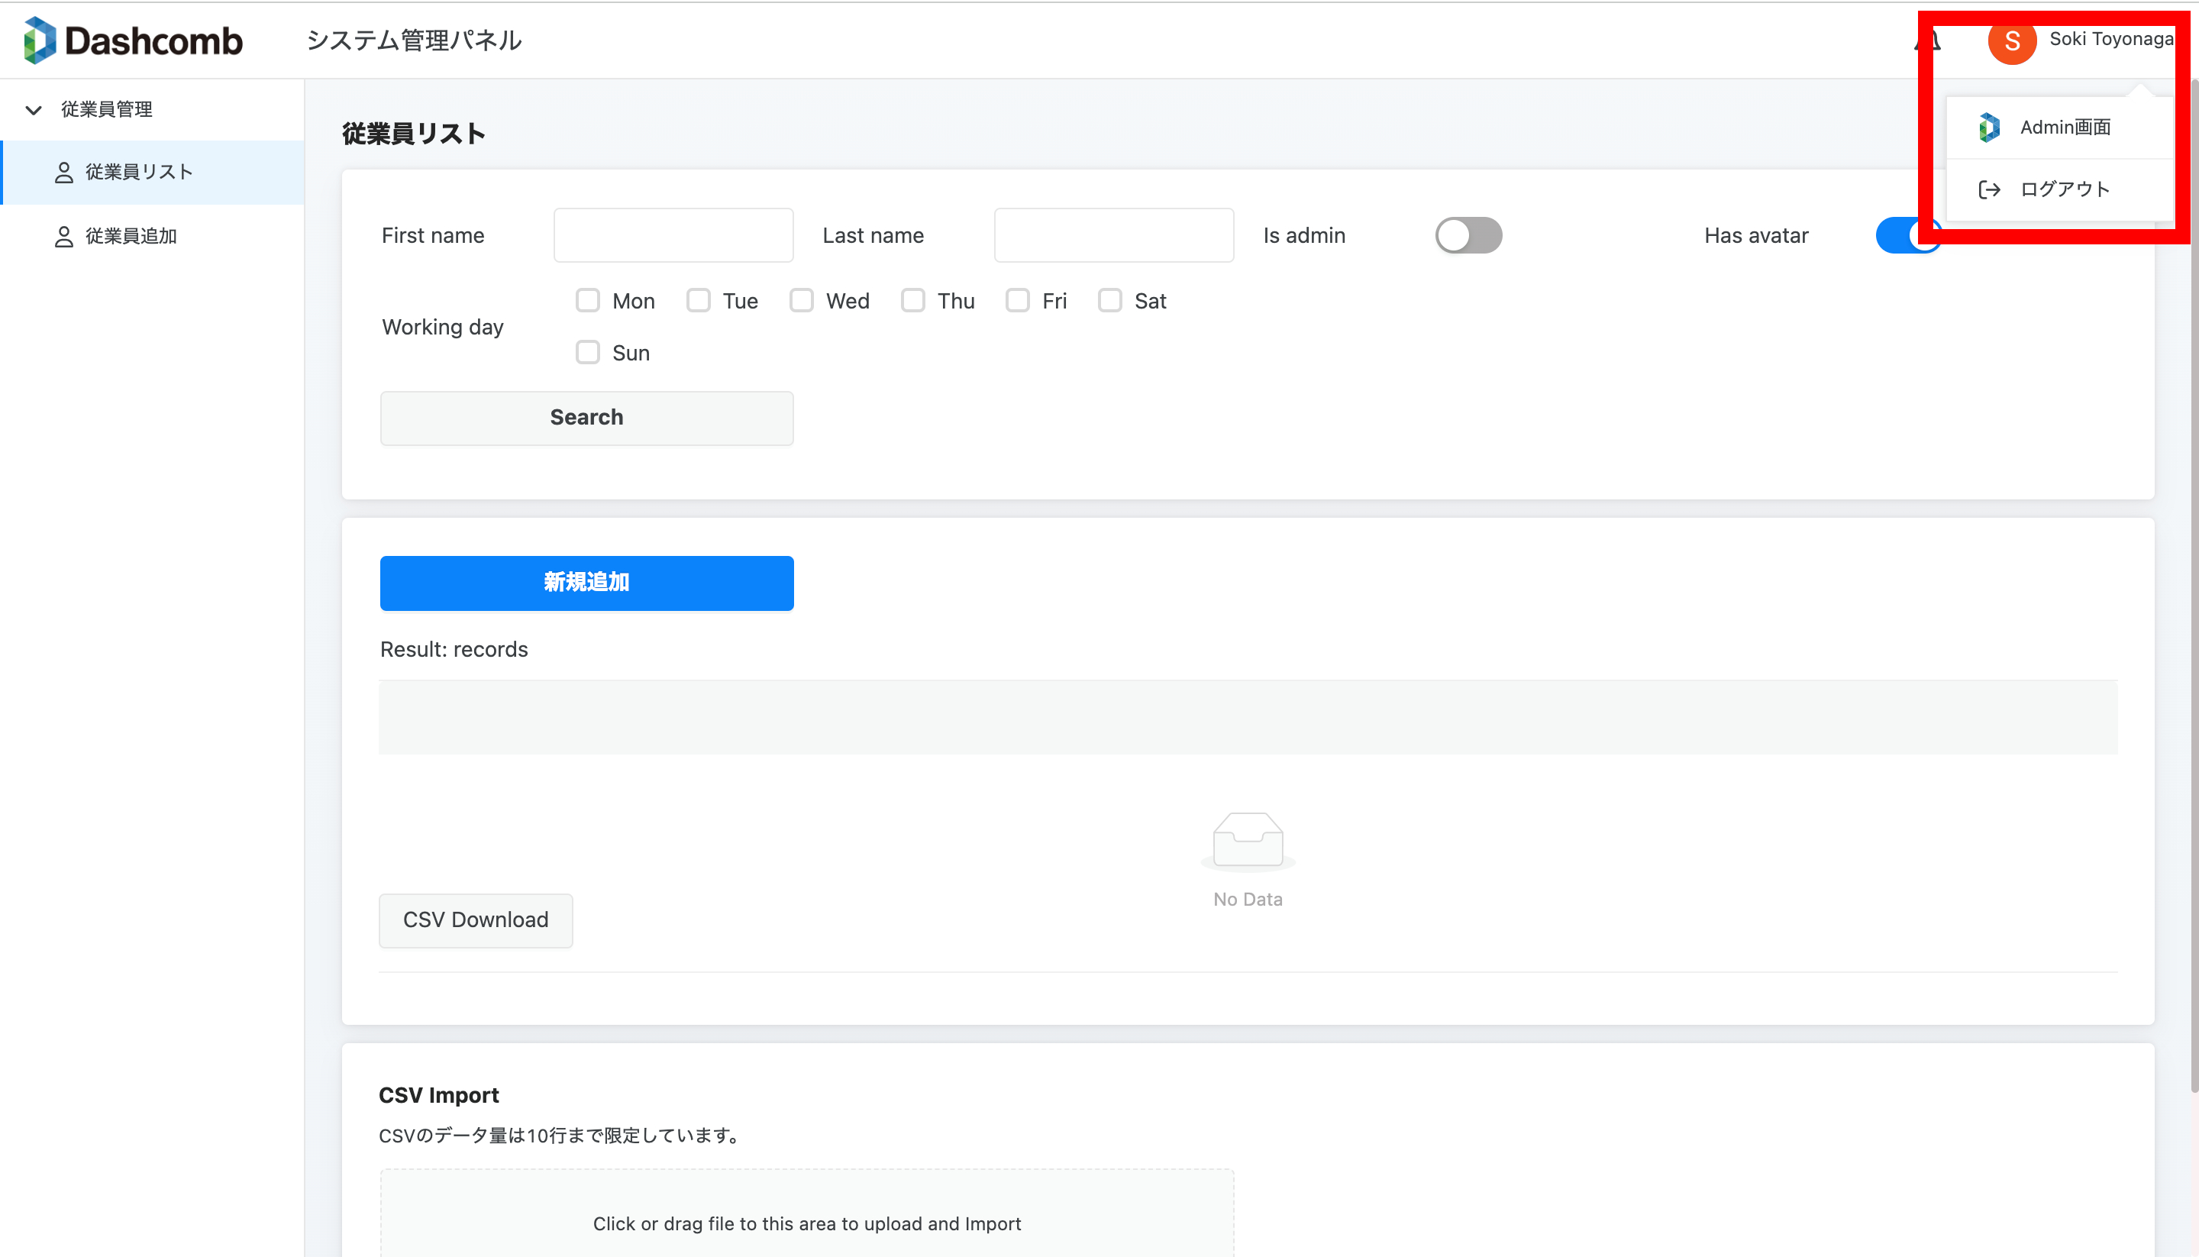Click the Dashcomb logo icon
This screenshot has height=1257, width=2199.
pyautogui.click(x=40, y=40)
